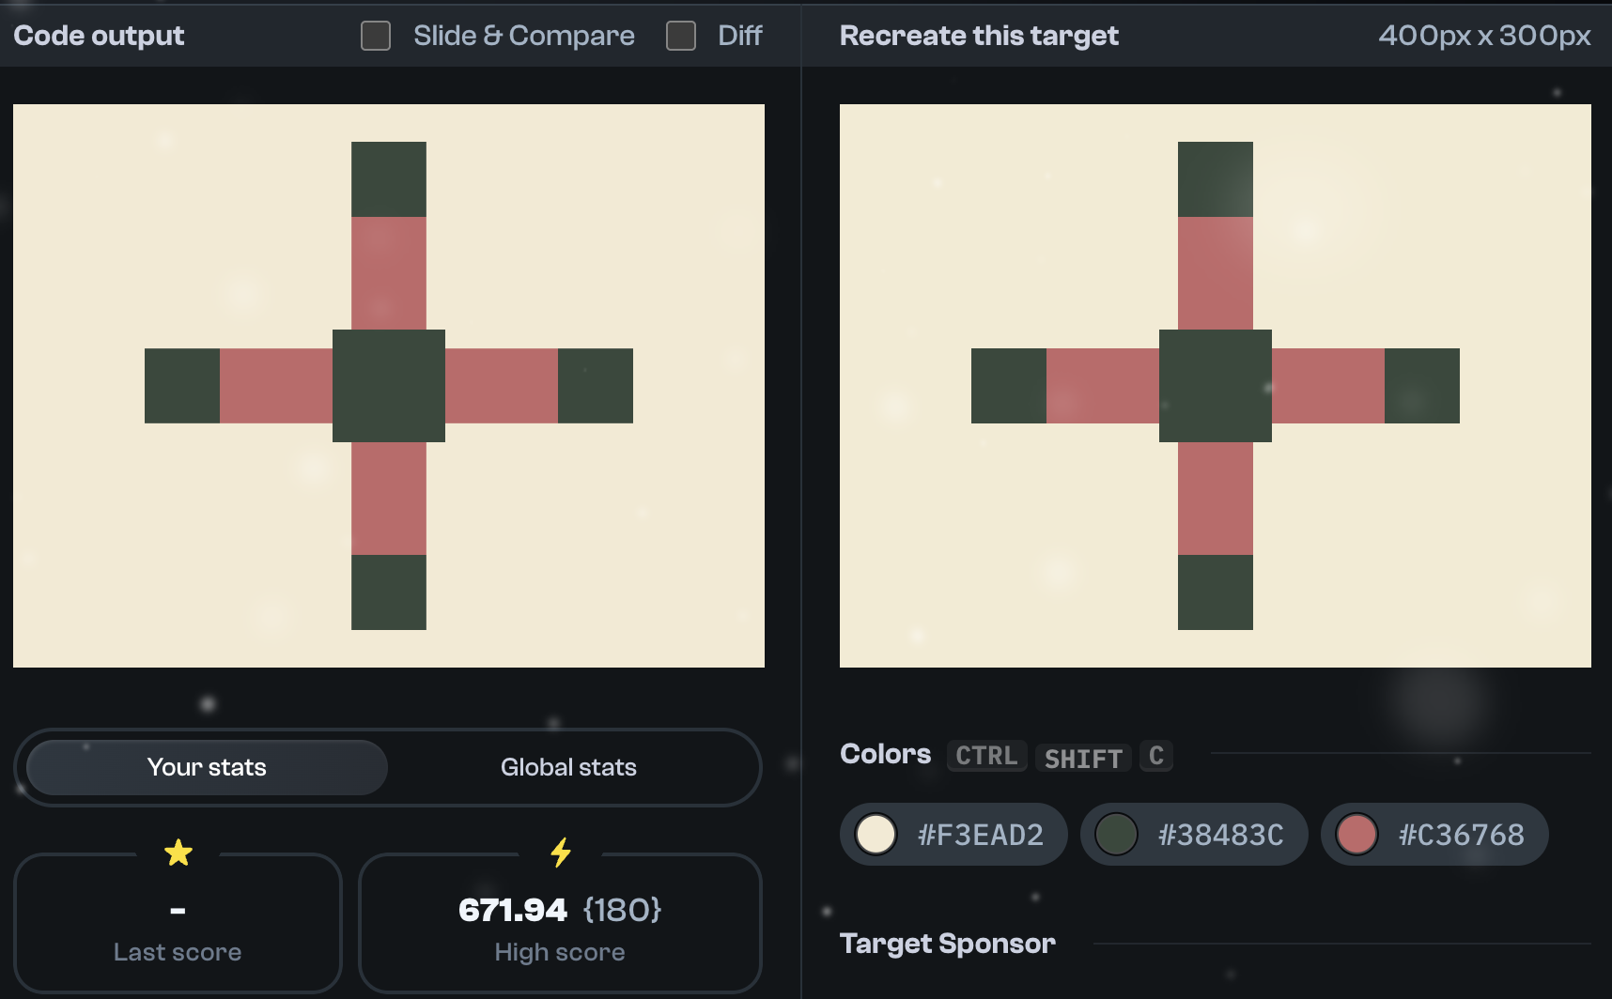Click the C key badge next to Colors
The width and height of the screenshot is (1612, 999).
[1156, 756]
